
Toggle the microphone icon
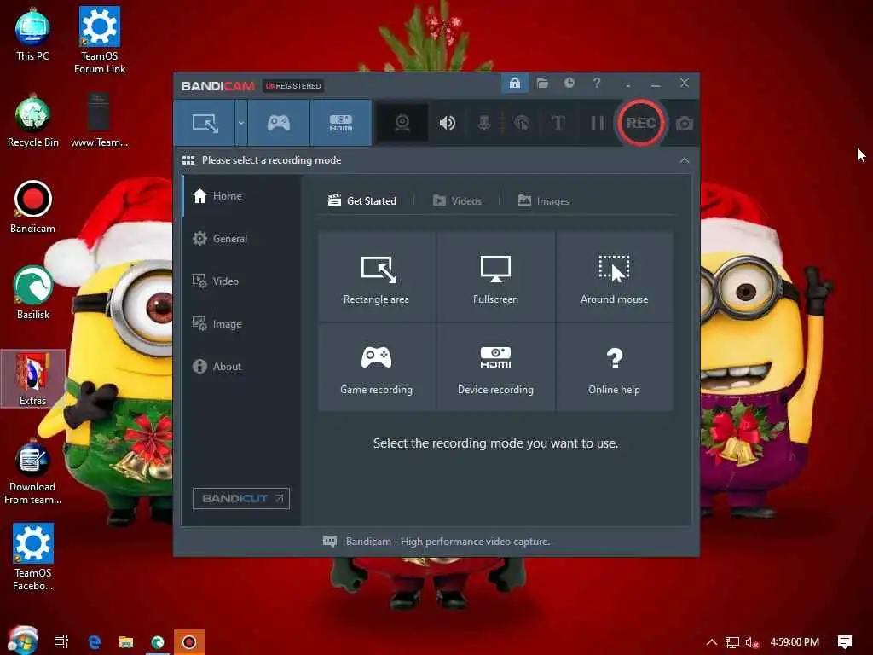(484, 123)
